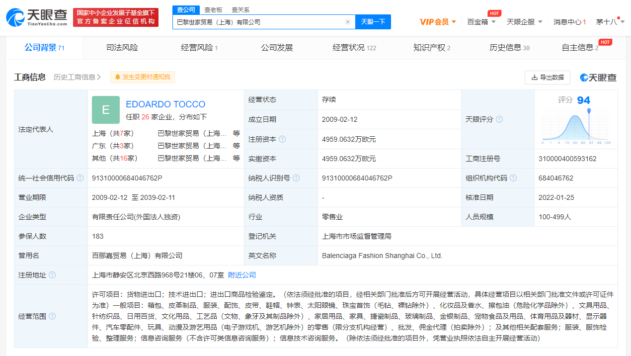This screenshot has width=631, height=356.
Task: Open the 知识产权 tab
Action: pos(432,48)
